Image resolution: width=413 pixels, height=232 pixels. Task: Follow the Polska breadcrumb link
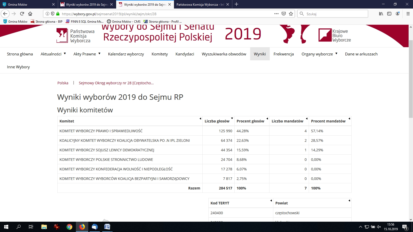coord(63,83)
